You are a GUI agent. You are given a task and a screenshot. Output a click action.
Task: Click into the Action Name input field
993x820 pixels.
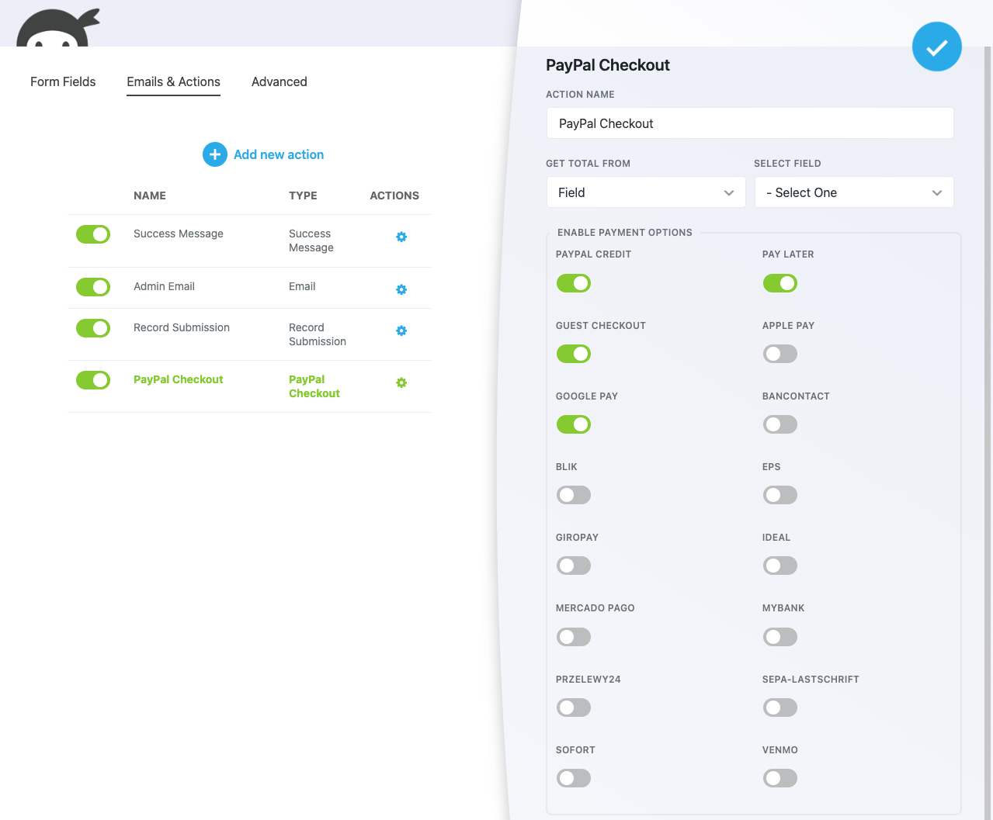[x=750, y=123]
